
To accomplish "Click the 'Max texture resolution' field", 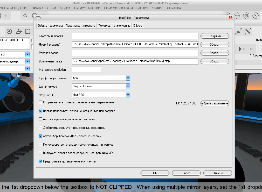I will coord(86,70).
